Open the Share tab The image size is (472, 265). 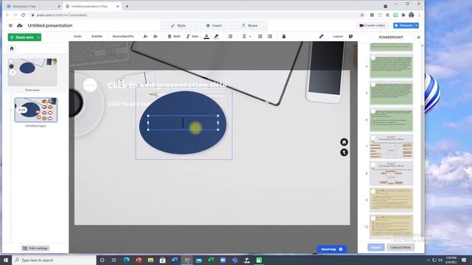point(249,26)
